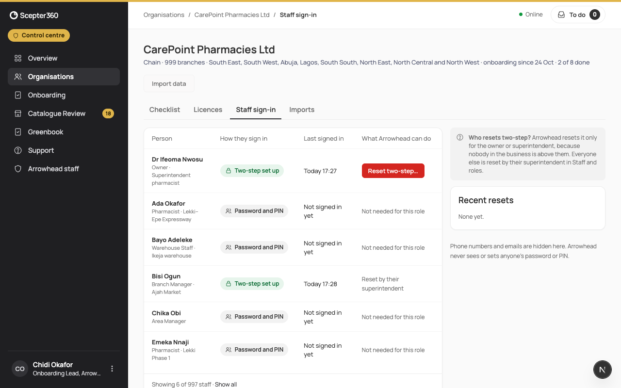Open Onboarding in the sidebar

pyautogui.click(x=64, y=95)
